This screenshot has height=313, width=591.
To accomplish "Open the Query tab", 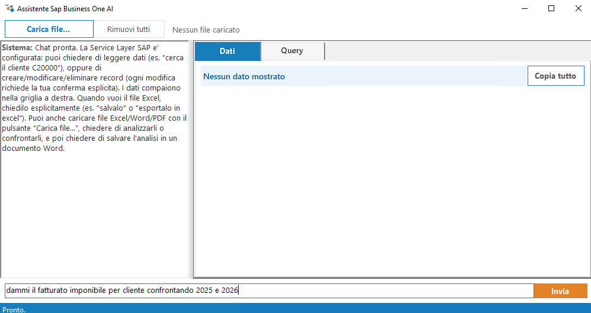I will click(292, 51).
